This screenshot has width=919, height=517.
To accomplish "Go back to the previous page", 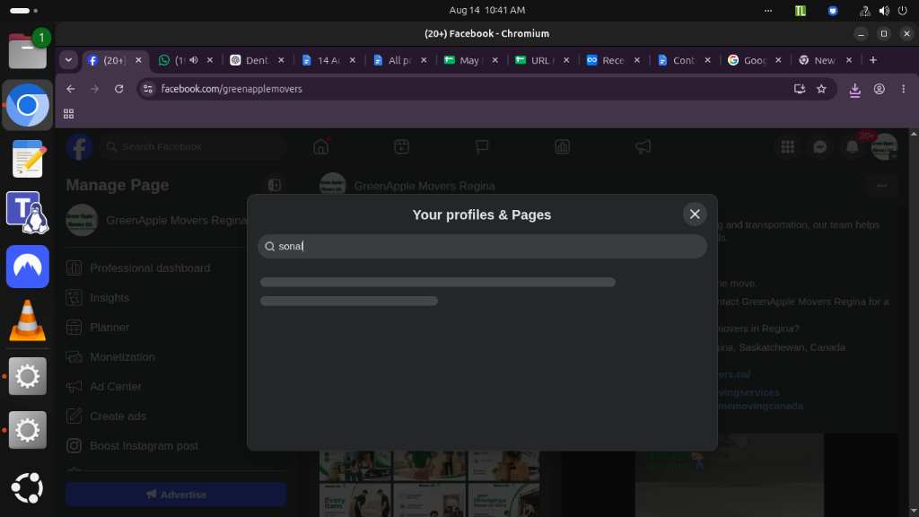I will (71, 89).
